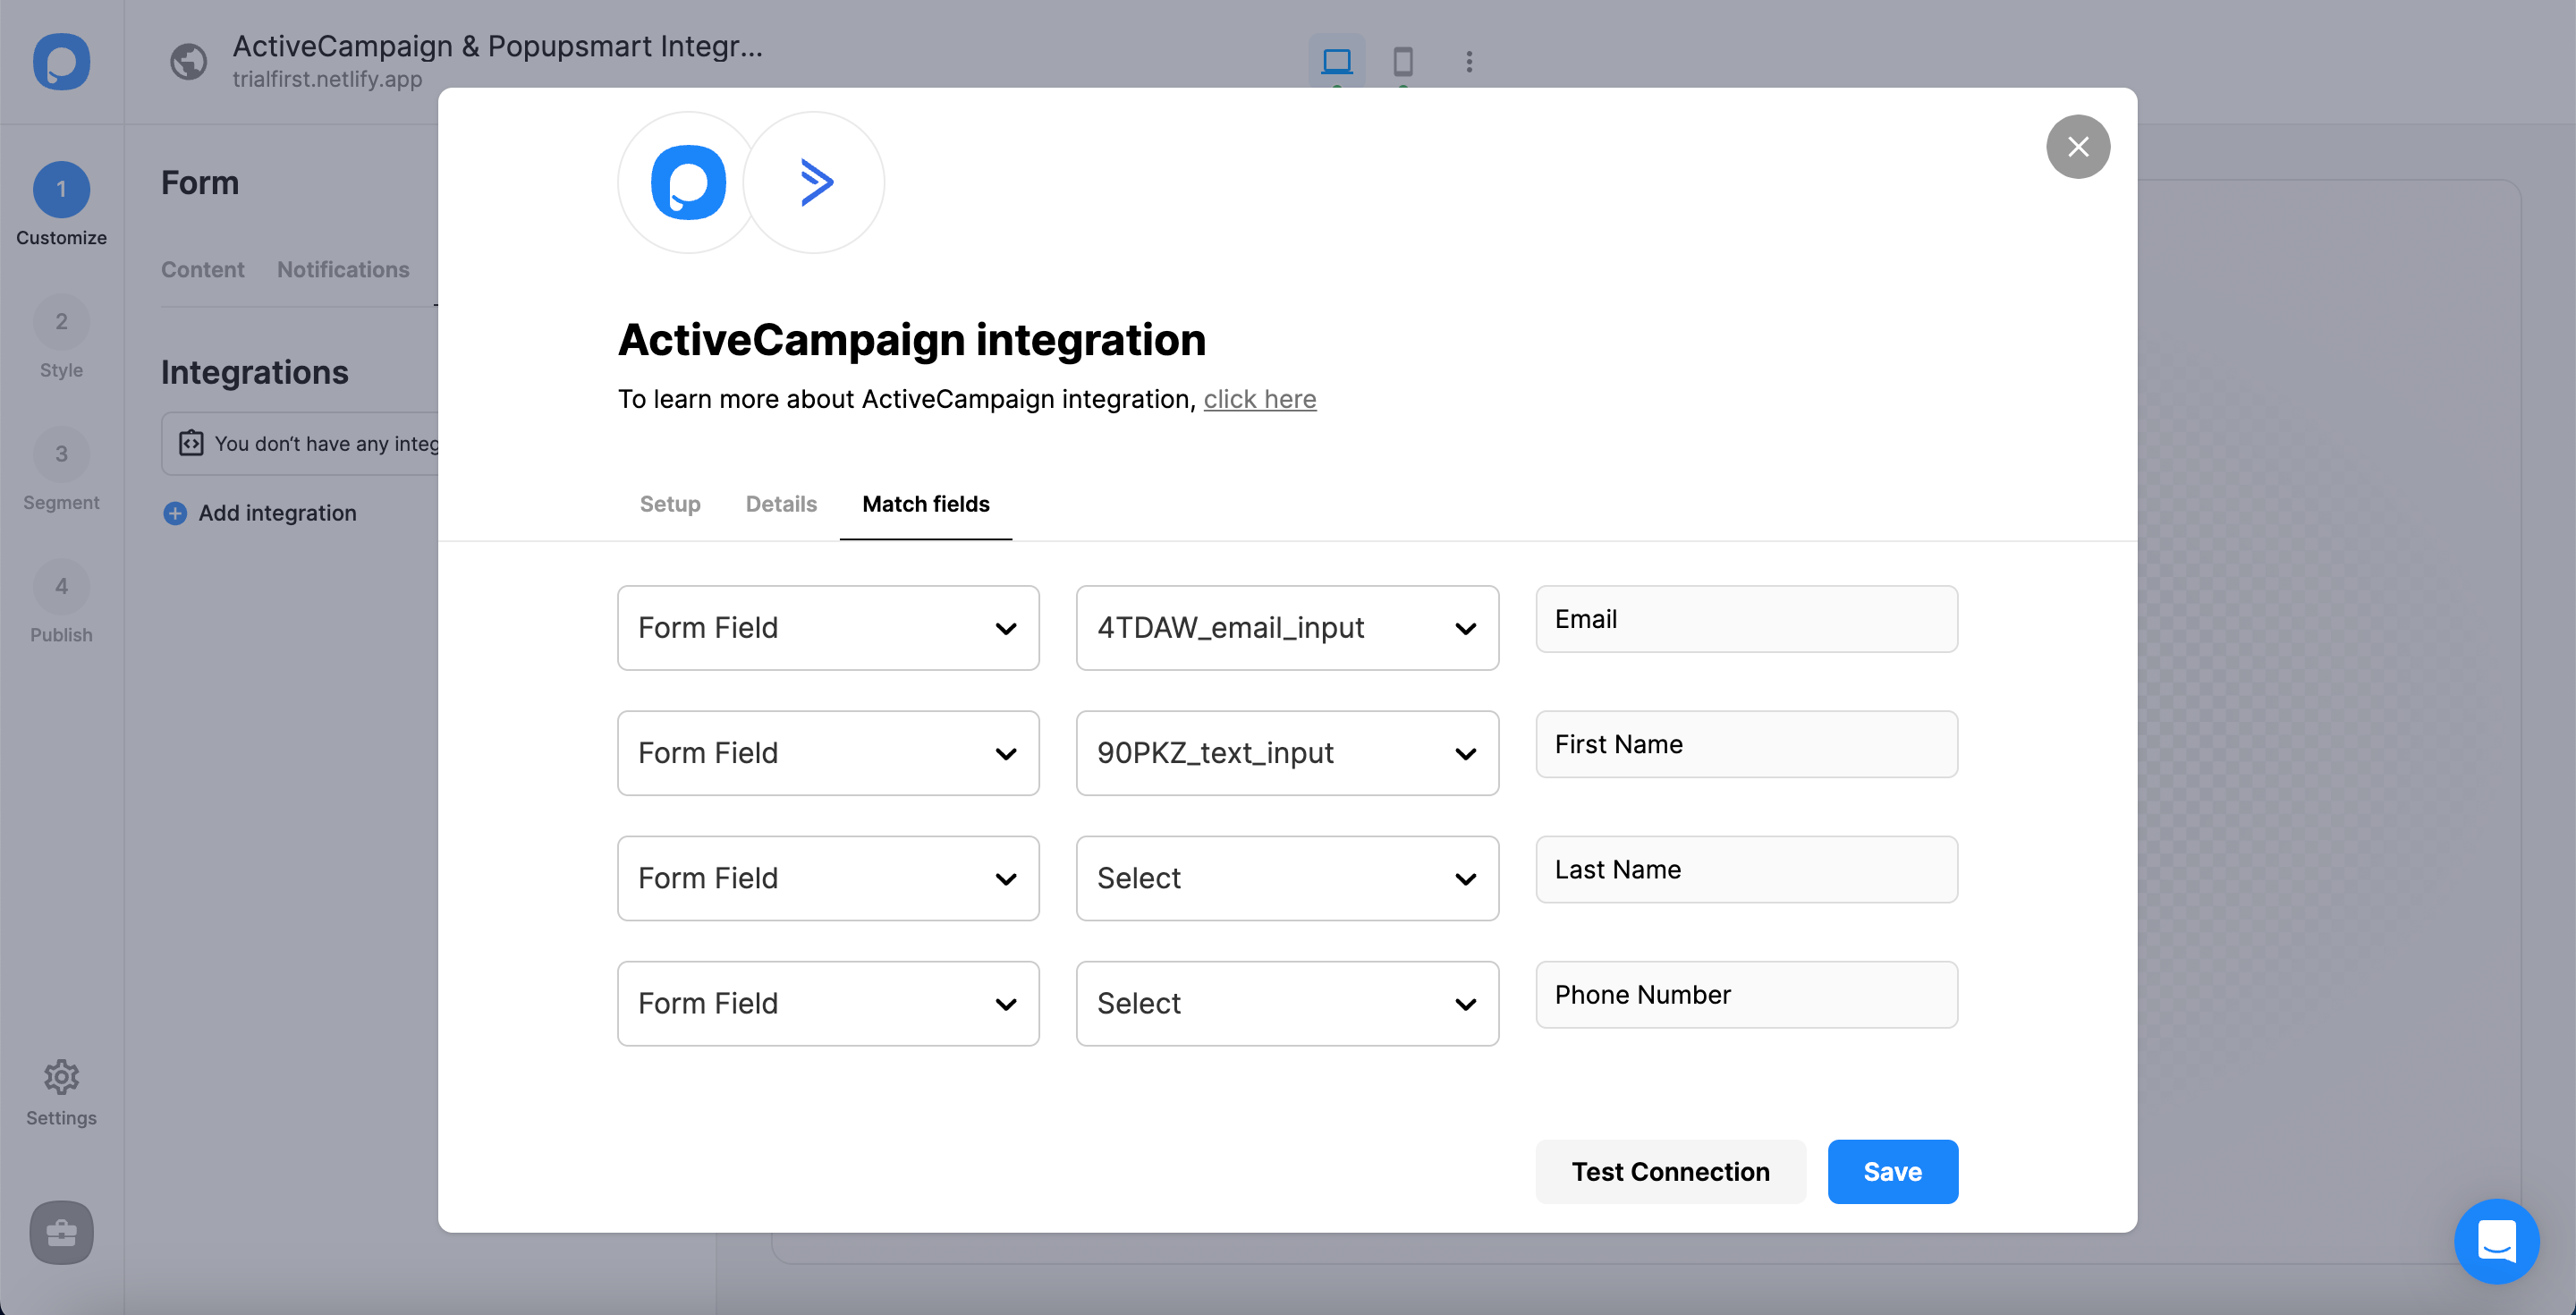Close the ActiveCampaign integration modal
The image size is (2576, 1315).
[2077, 147]
